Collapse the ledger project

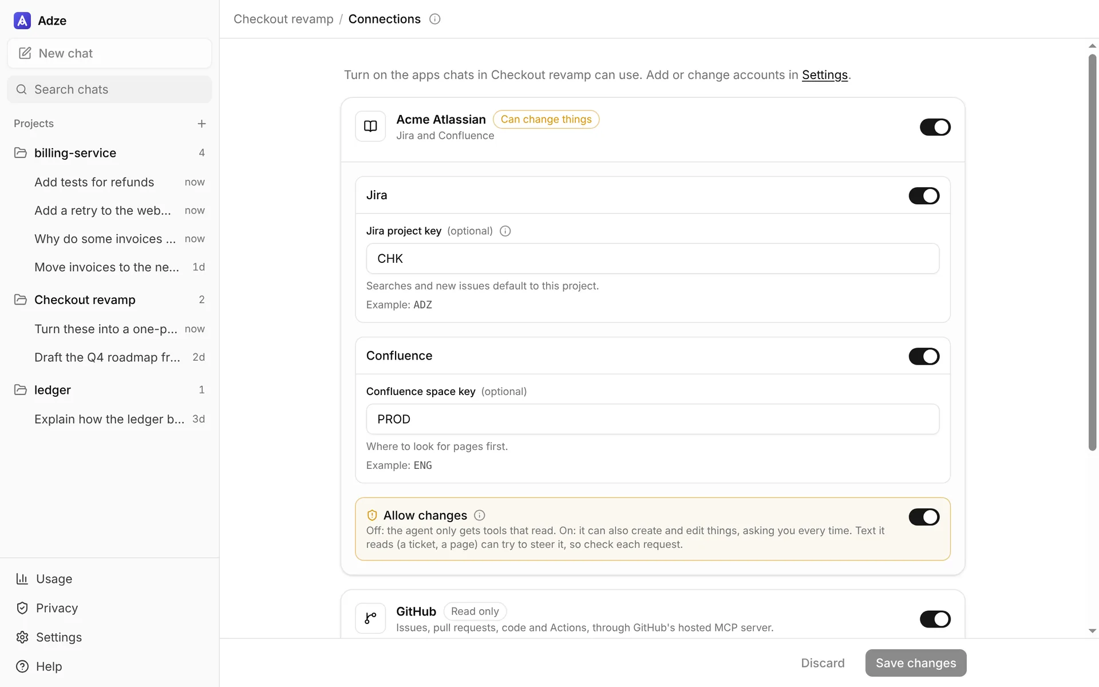109,390
